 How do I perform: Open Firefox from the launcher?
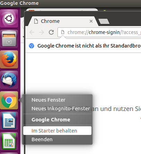coord(9,59)
